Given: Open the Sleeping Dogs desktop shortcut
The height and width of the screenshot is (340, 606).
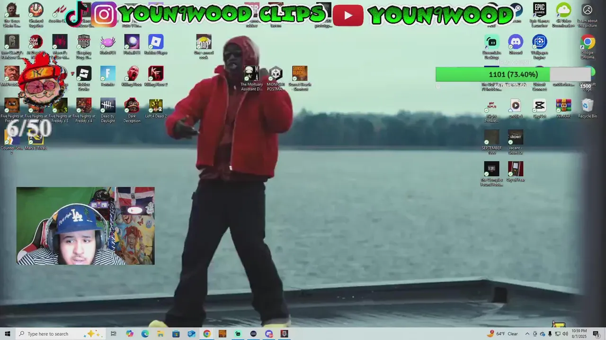Looking at the screenshot, I should (84, 47).
